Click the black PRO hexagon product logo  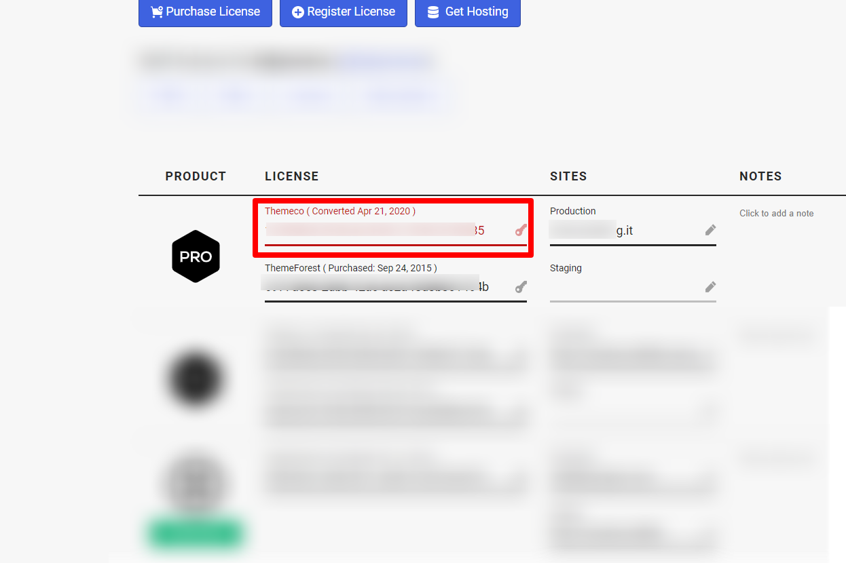tap(196, 256)
